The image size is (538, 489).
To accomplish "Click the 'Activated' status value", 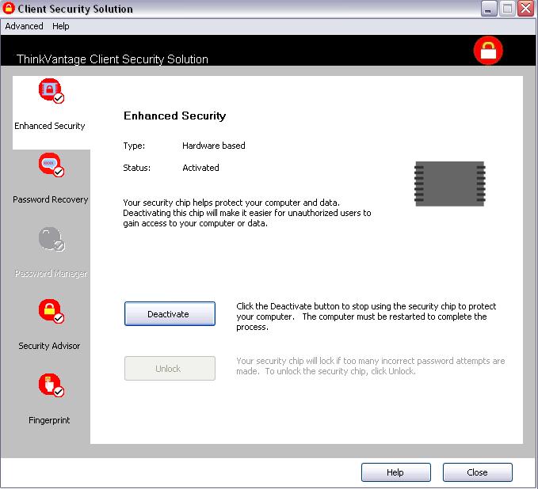I will (200, 168).
